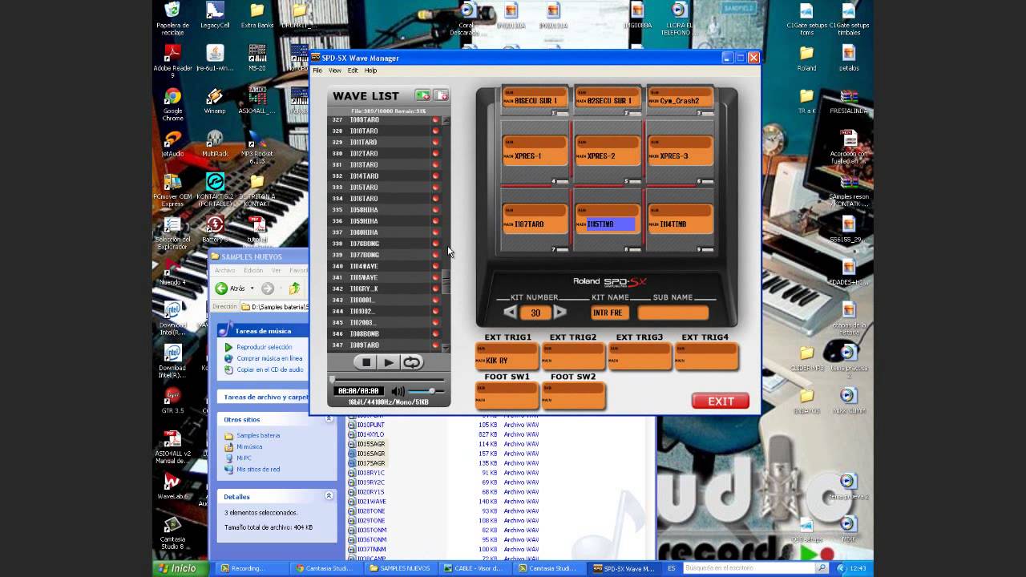
Task: Open File menu in Wave Manager
Action: (x=317, y=71)
